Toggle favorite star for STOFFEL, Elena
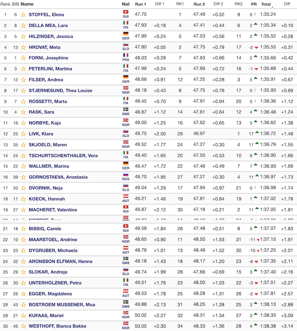Screen dimensions: 297x331 pos(23,14)
